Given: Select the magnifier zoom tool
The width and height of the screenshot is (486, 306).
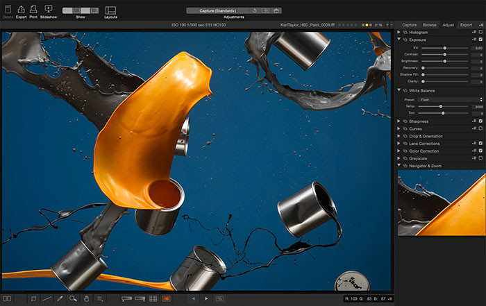Looking at the screenshot, I should (73, 298).
